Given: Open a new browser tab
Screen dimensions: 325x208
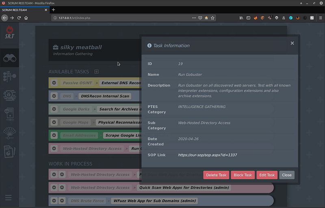Looking at the screenshot, I should point(53,10).
